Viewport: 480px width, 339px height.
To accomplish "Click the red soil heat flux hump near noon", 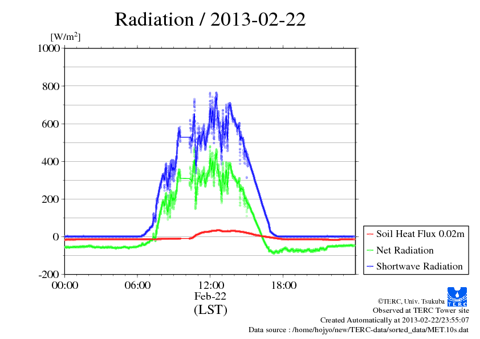I will click(218, 230).
